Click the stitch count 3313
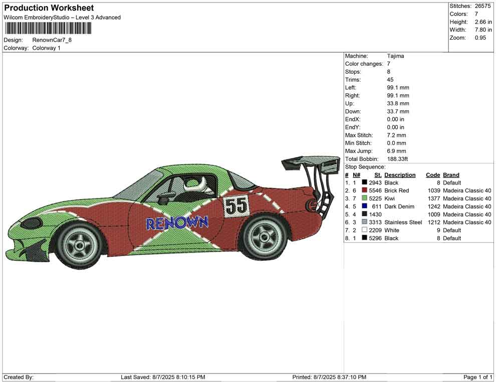The height and width of the screenshot is (382, 496). tap(375, 222)
